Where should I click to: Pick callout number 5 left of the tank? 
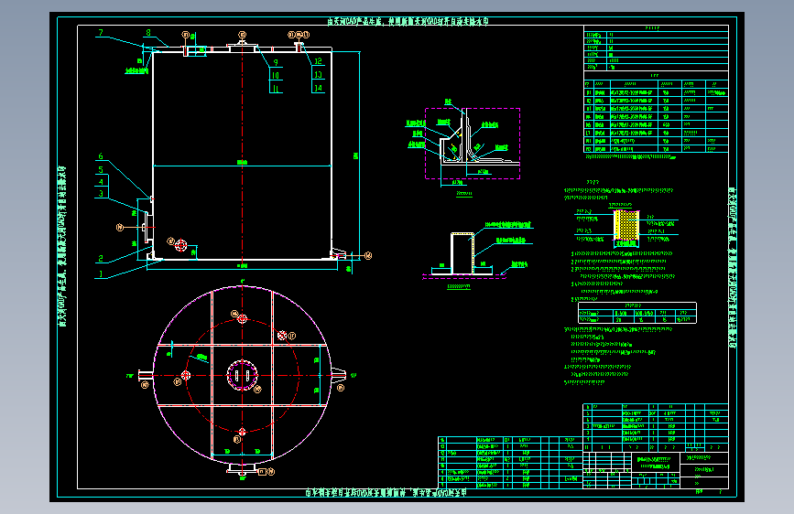point(101,169)
